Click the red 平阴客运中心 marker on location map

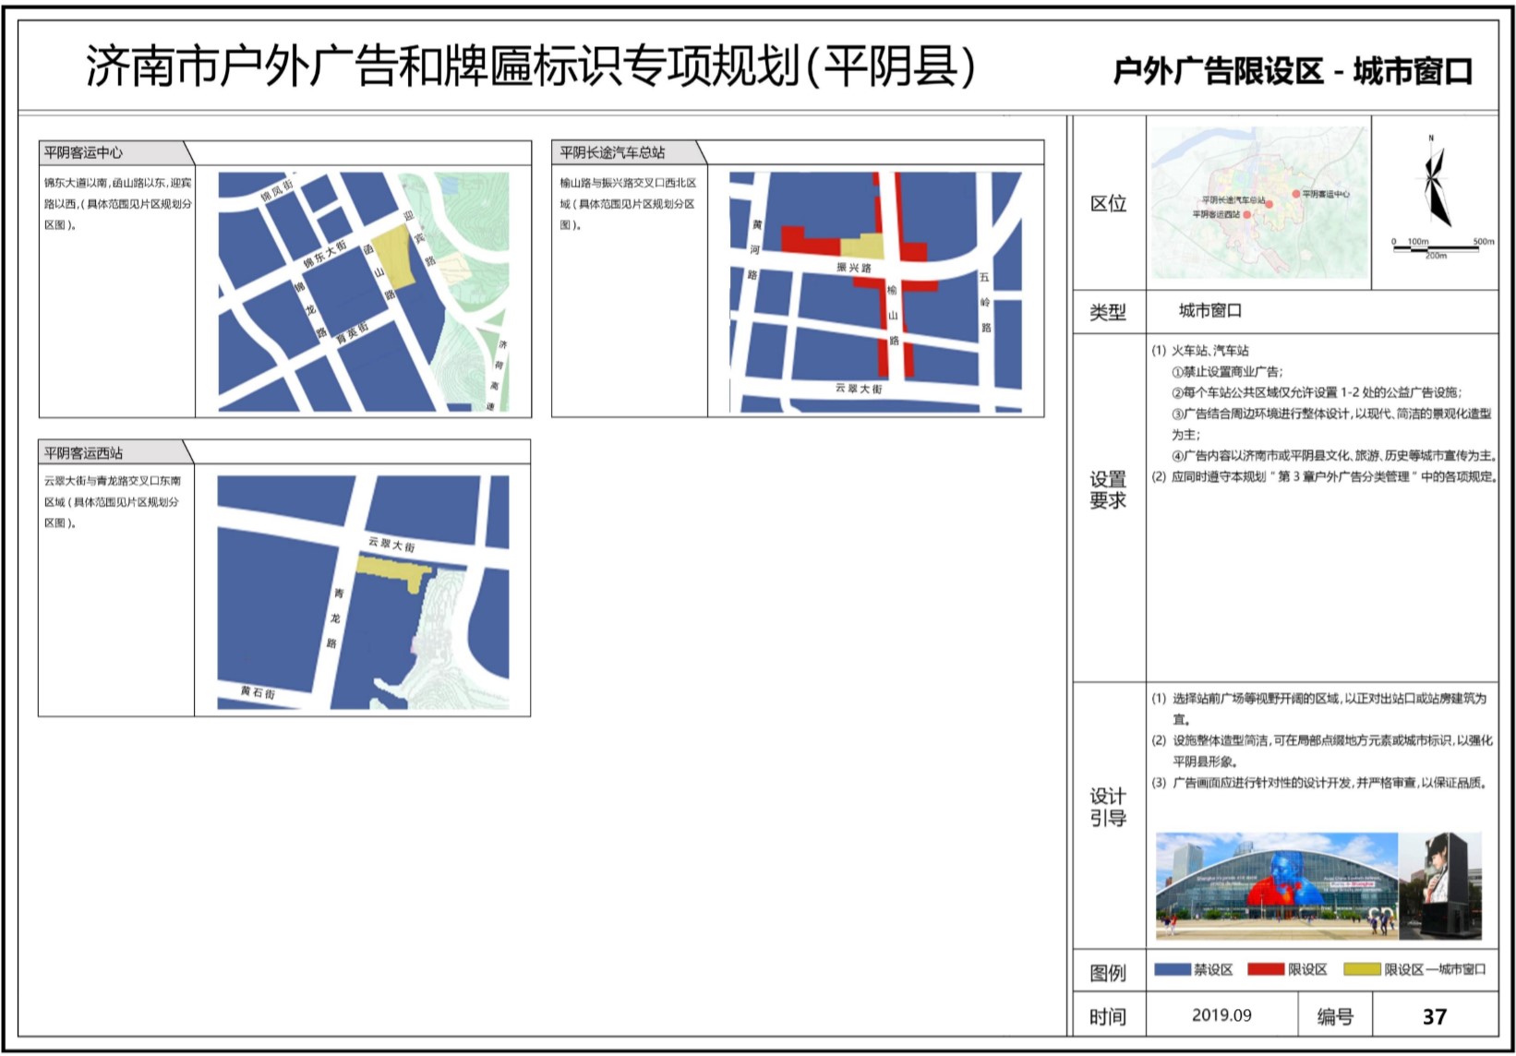point(1296,194)
